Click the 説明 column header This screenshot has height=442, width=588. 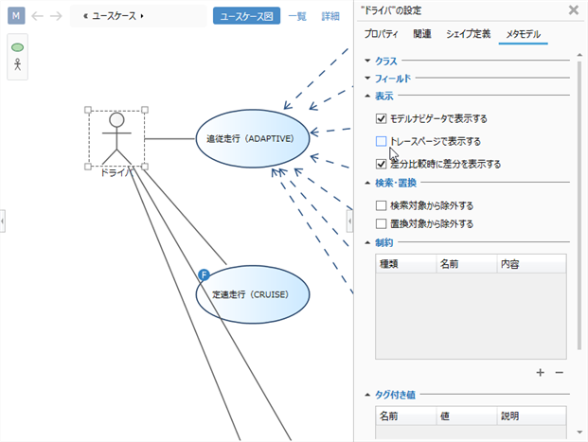click(x=531, y=415)
